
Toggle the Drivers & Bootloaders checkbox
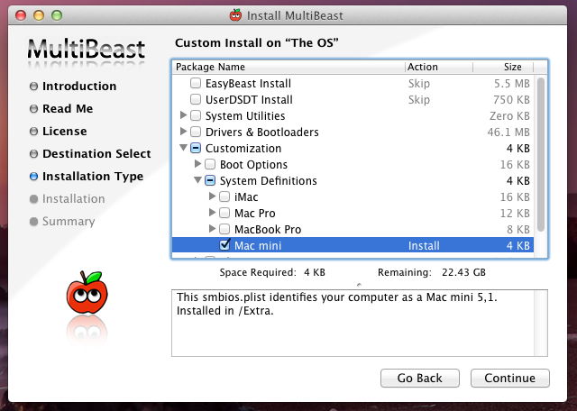tap(196, 132)
